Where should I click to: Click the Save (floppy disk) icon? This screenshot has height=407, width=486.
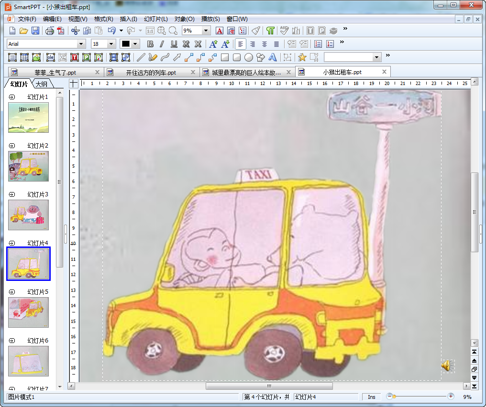click(35, 31)
